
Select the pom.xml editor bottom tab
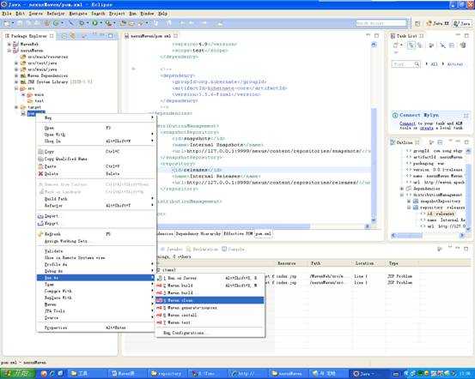[x=263, y=234]
